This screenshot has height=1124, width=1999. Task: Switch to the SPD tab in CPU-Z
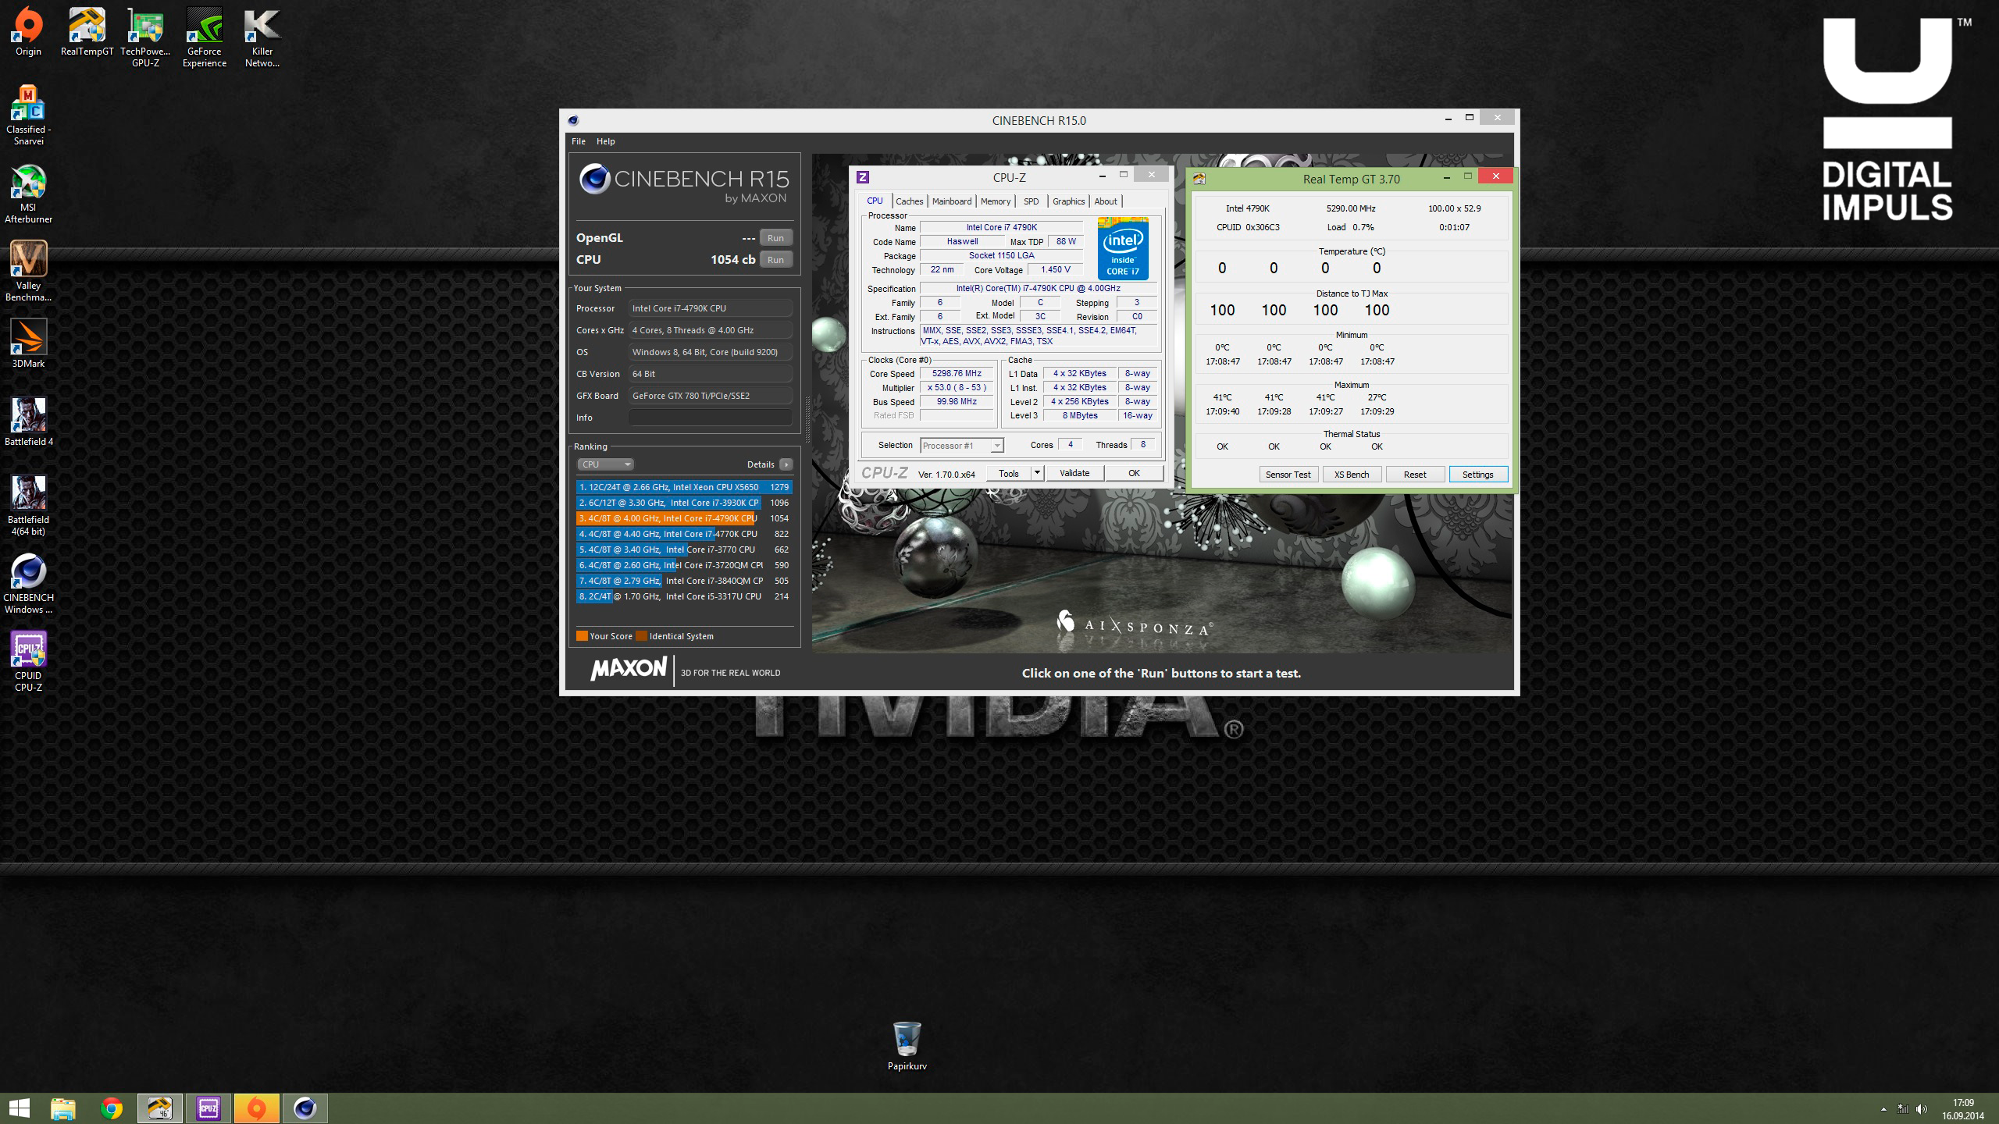1032,201
